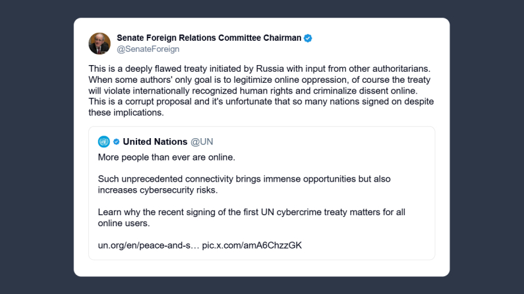Open the United Nations account name
The height and width of the screenshot is (294, 524).
pos(155,141)
